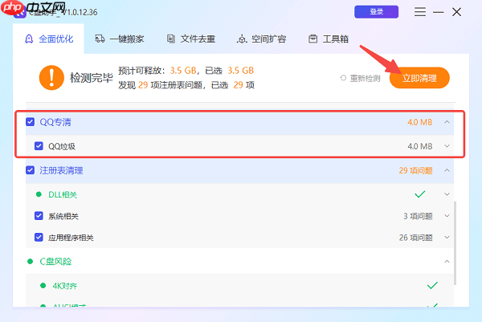Screen dimensions: 482x322
Task: Click the 4.0 MB value of QQ垃圾
Action: (420, 146)
